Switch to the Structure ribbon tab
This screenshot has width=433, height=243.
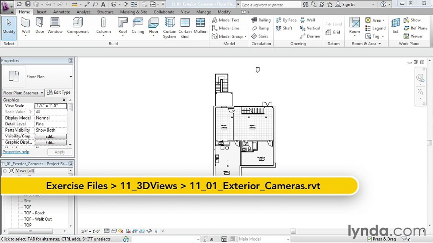click(x=105, y=12)
